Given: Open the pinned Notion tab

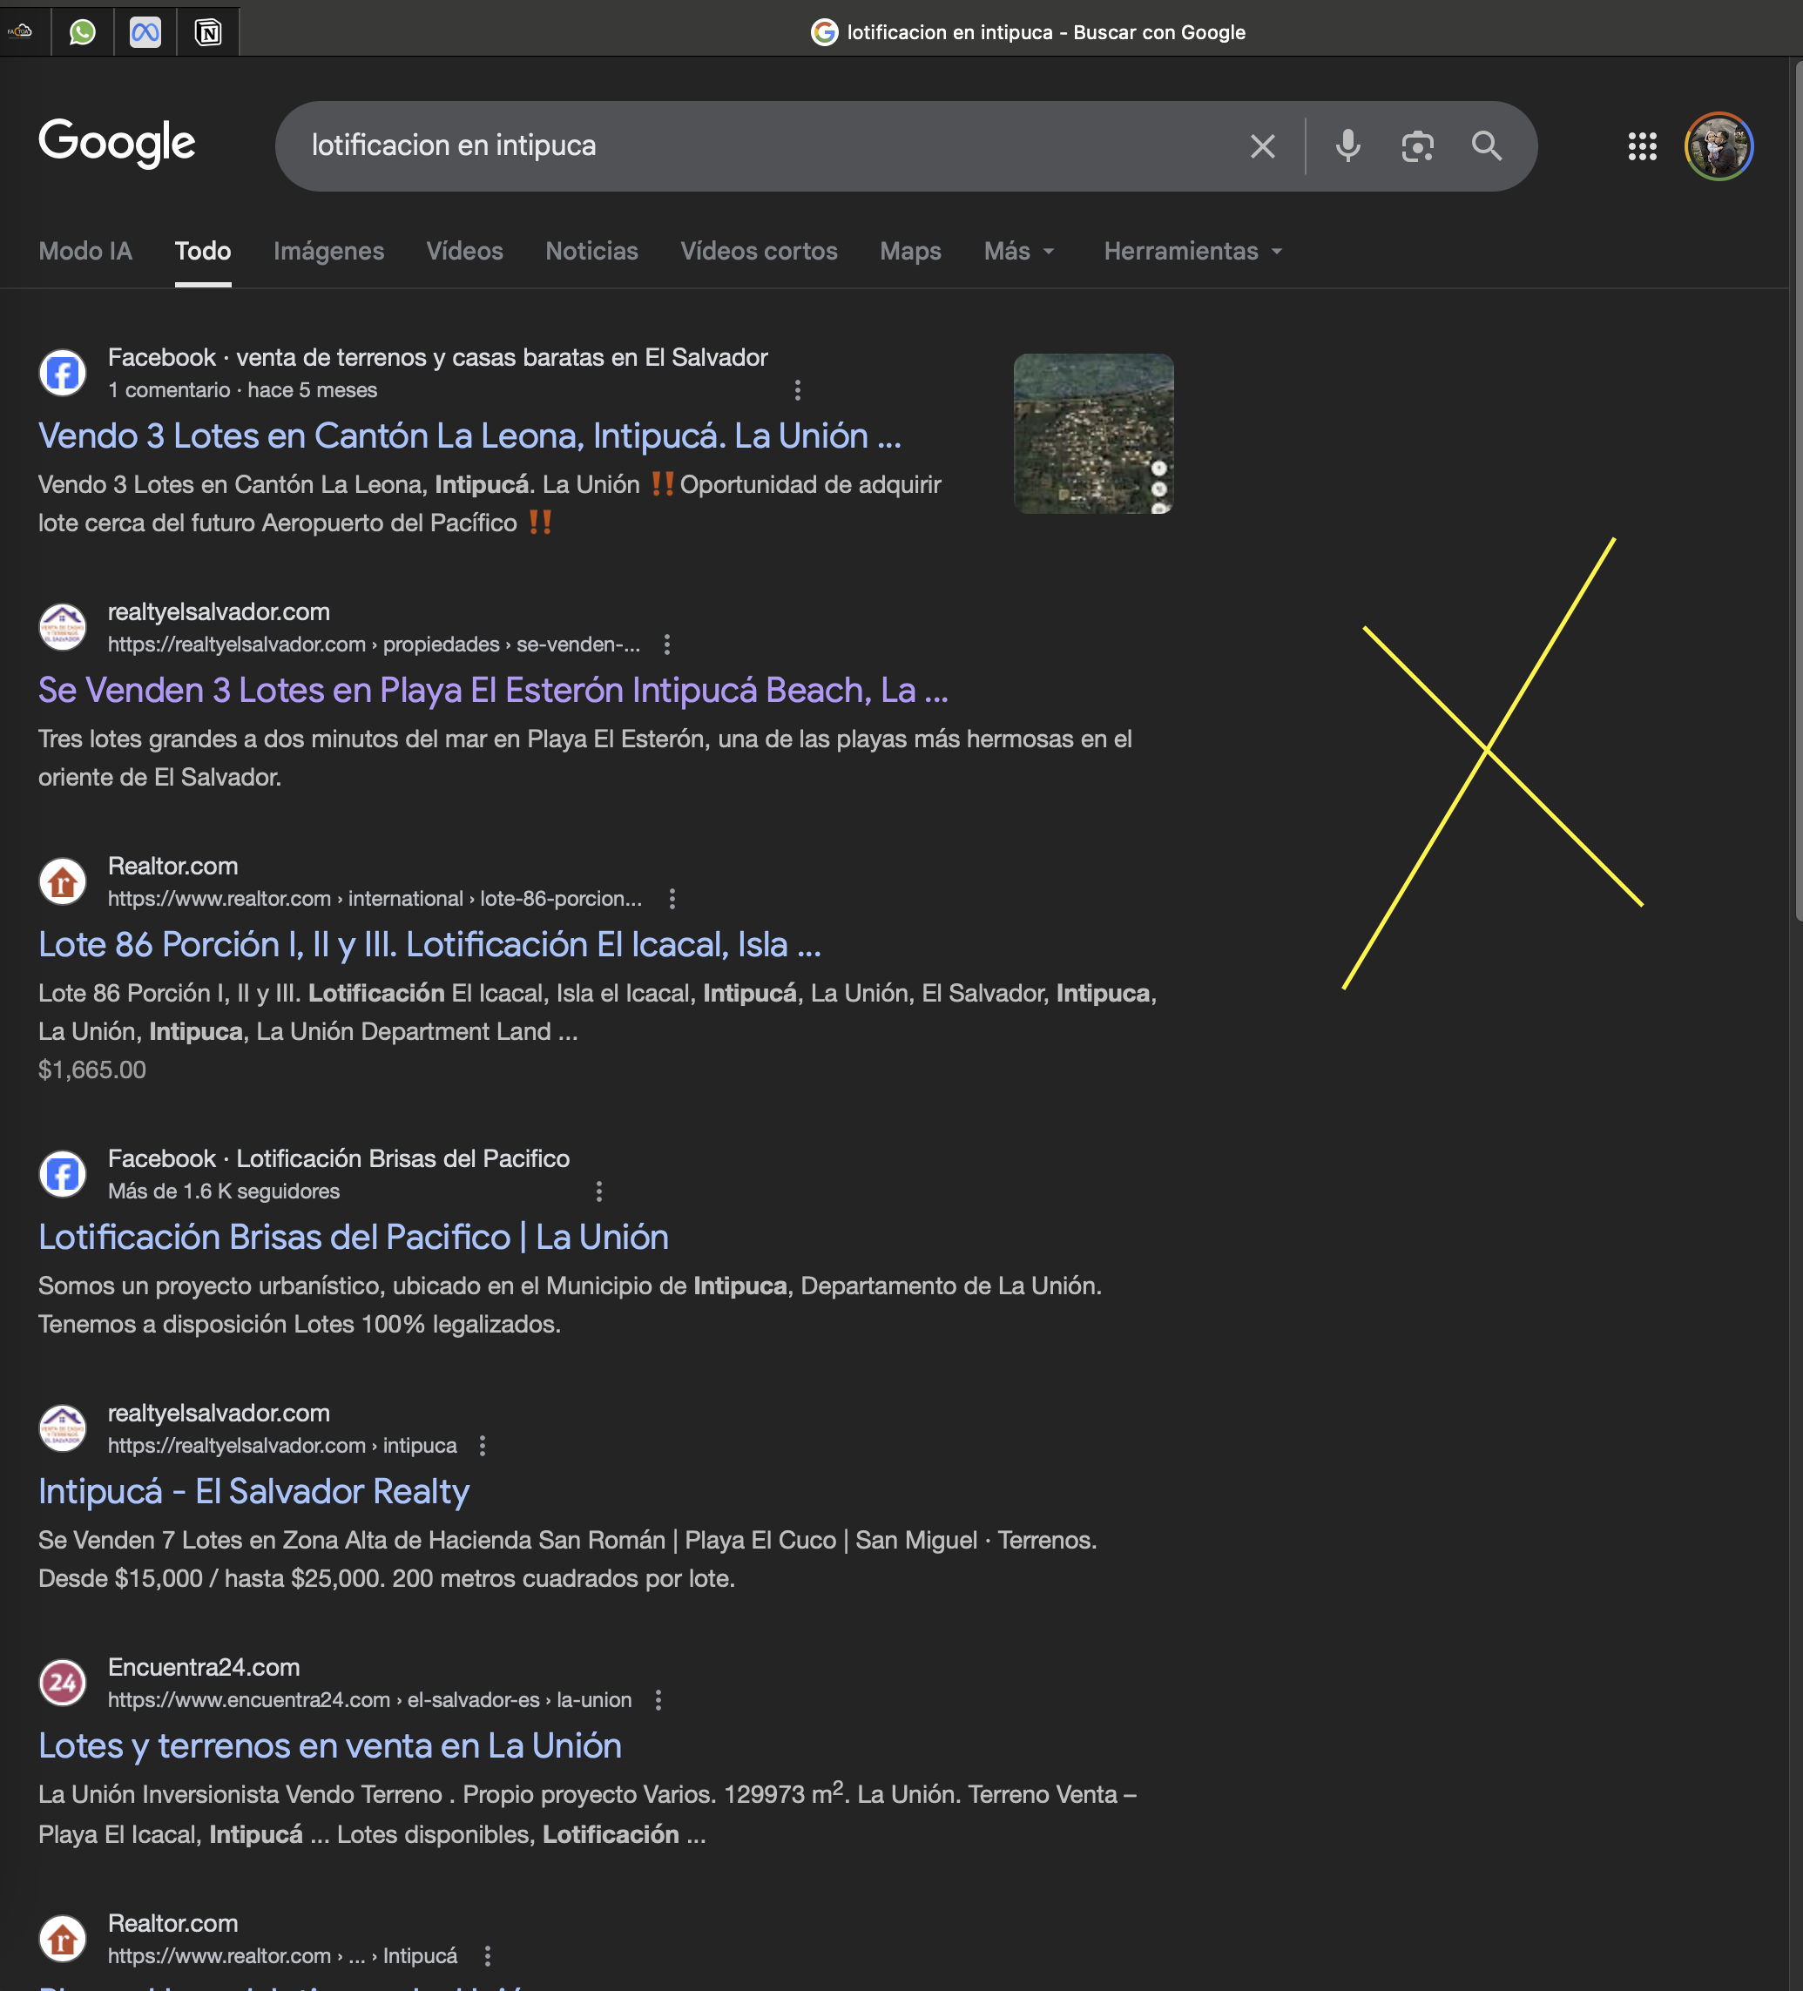Looking at the screenshot, I should coord(208,31).
